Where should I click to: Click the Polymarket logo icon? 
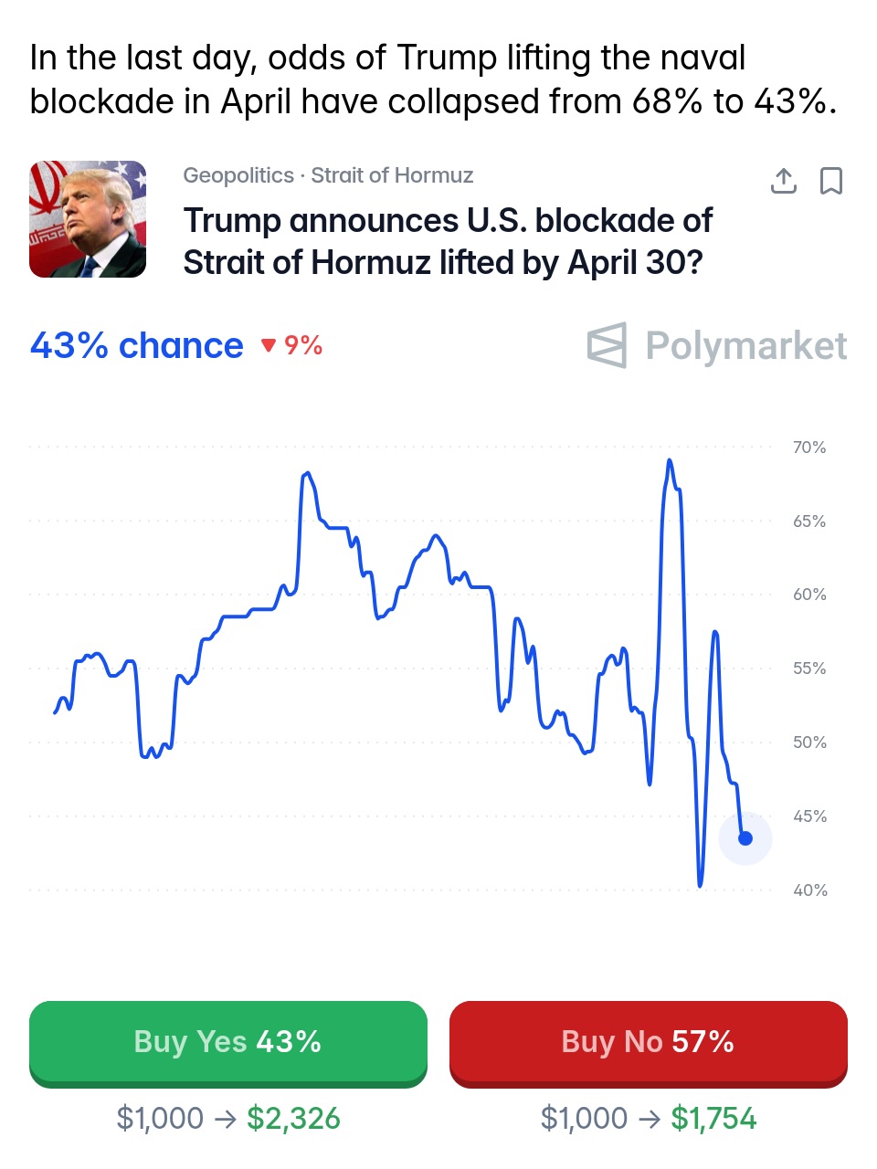[x=608, y=345]
